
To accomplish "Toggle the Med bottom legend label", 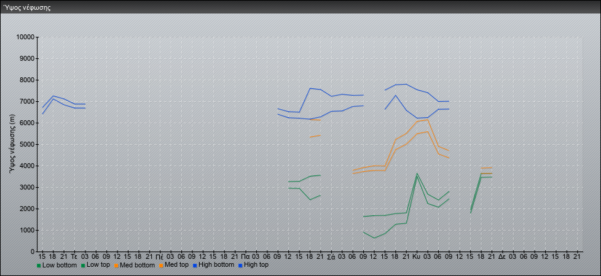I will coord(137,265).
